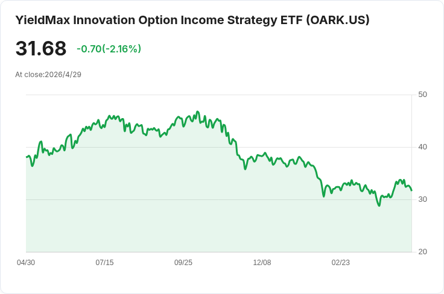Viewport: 444px width, 294px height.
Task: Select the 02/23 date label on axis
Action: pyautogui.click(x=341, y=263)
